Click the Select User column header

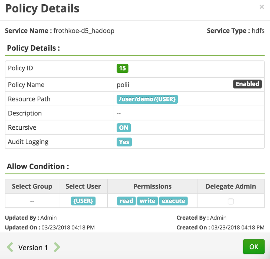pyautogui.click(x=83, y=186)
